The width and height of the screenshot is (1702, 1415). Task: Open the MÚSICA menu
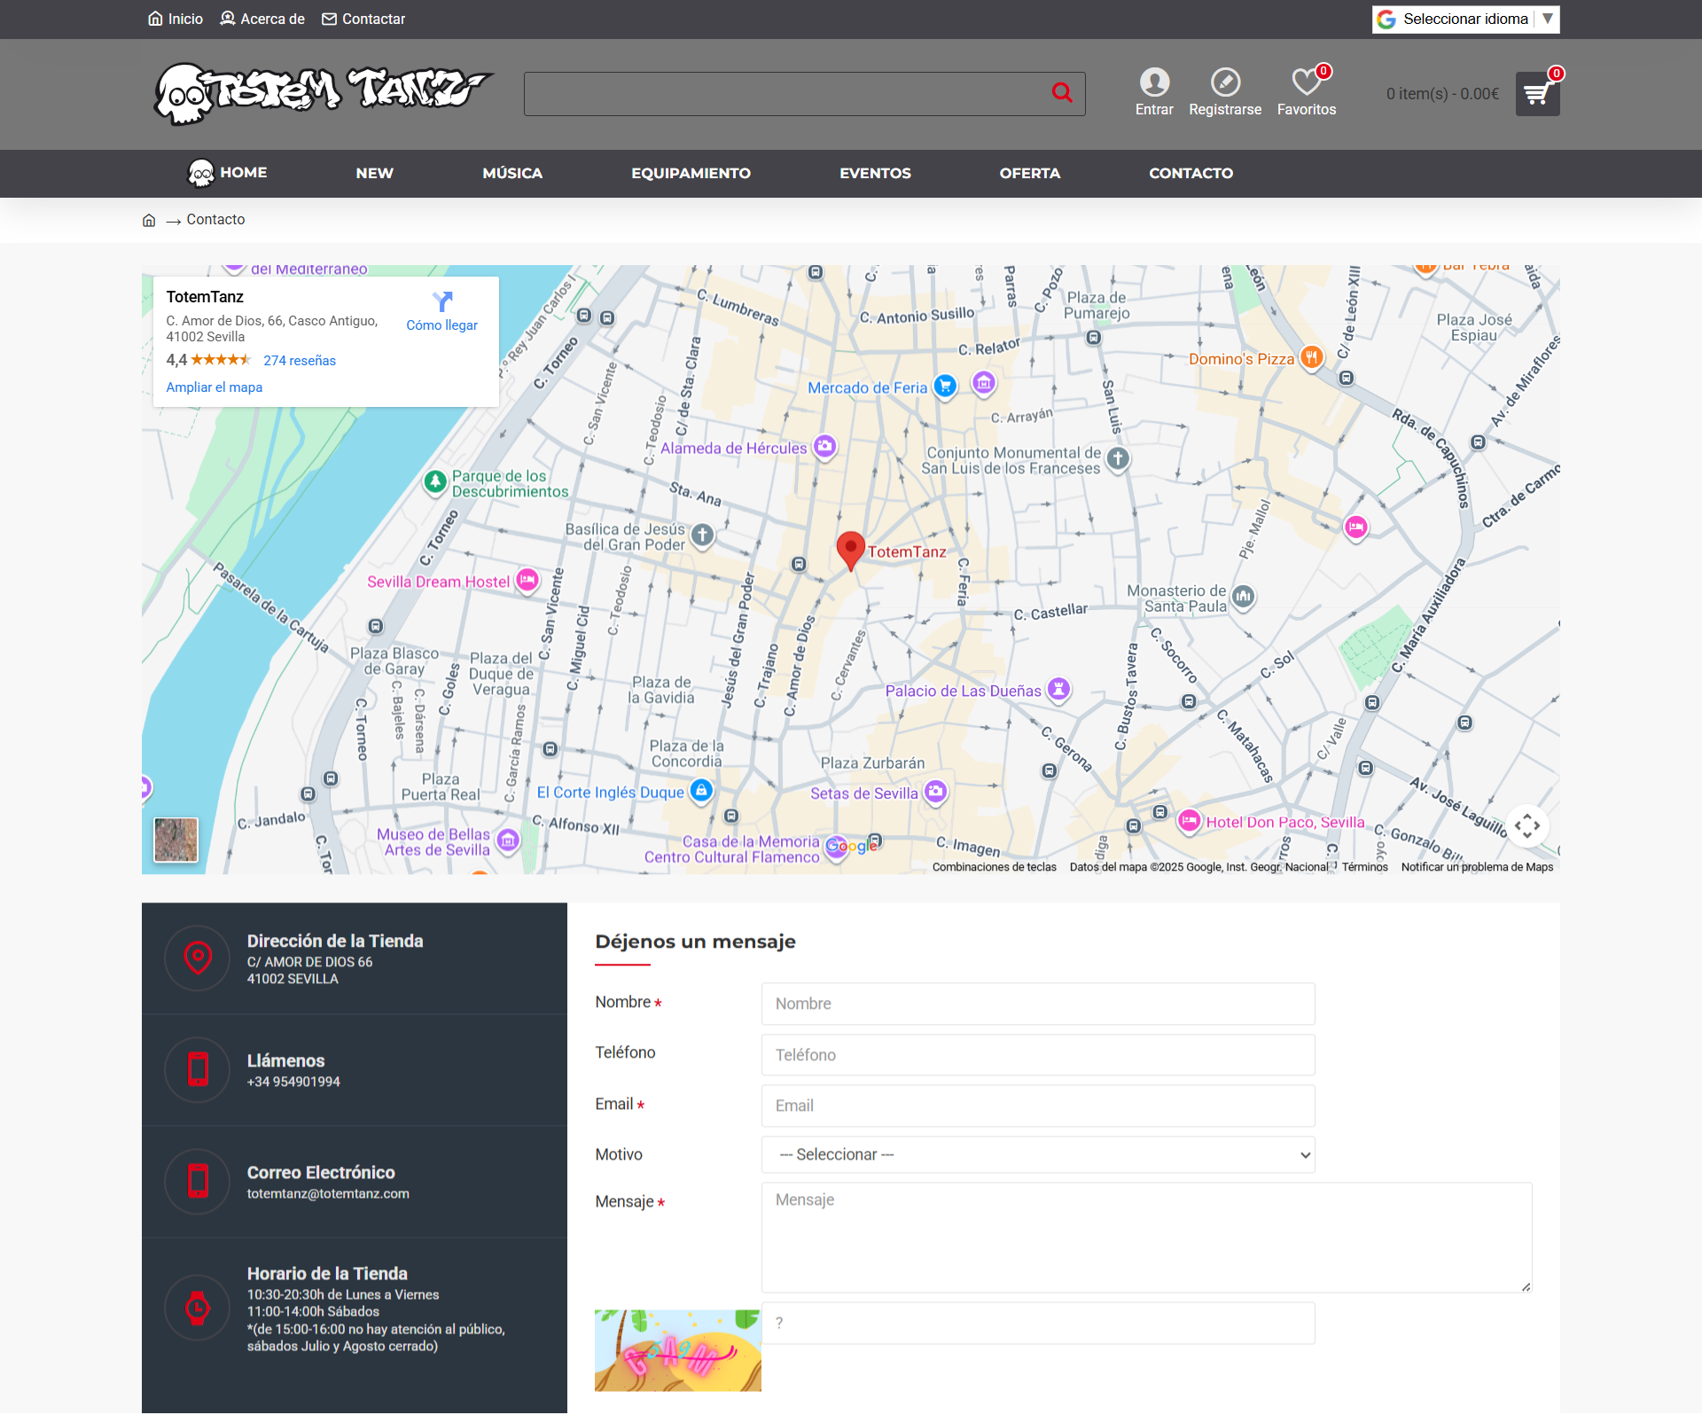(511, 174)
